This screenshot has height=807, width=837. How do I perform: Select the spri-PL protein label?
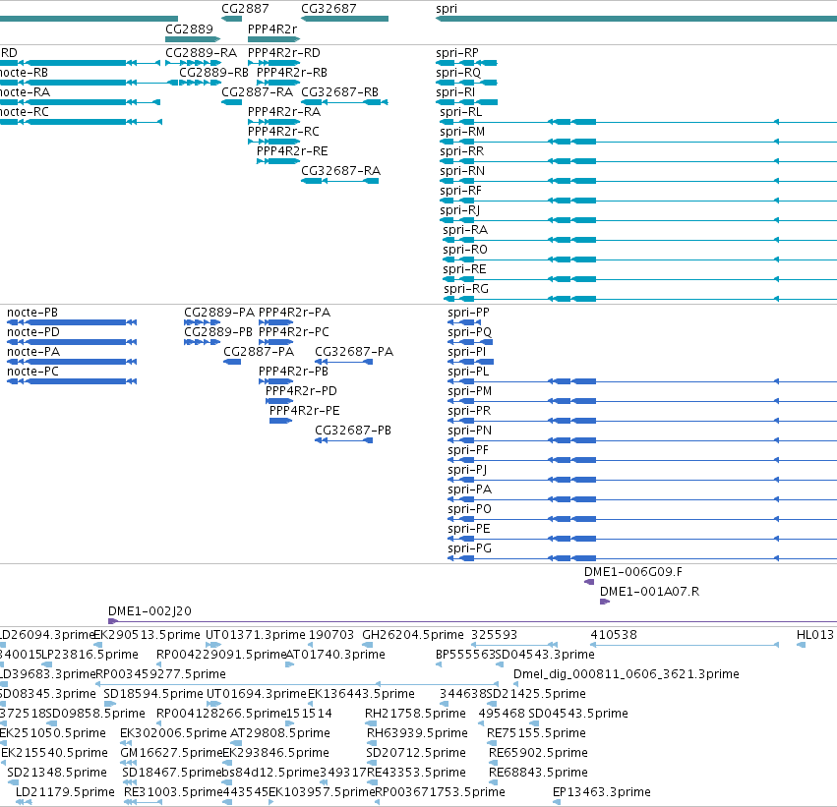pos(468,372)
